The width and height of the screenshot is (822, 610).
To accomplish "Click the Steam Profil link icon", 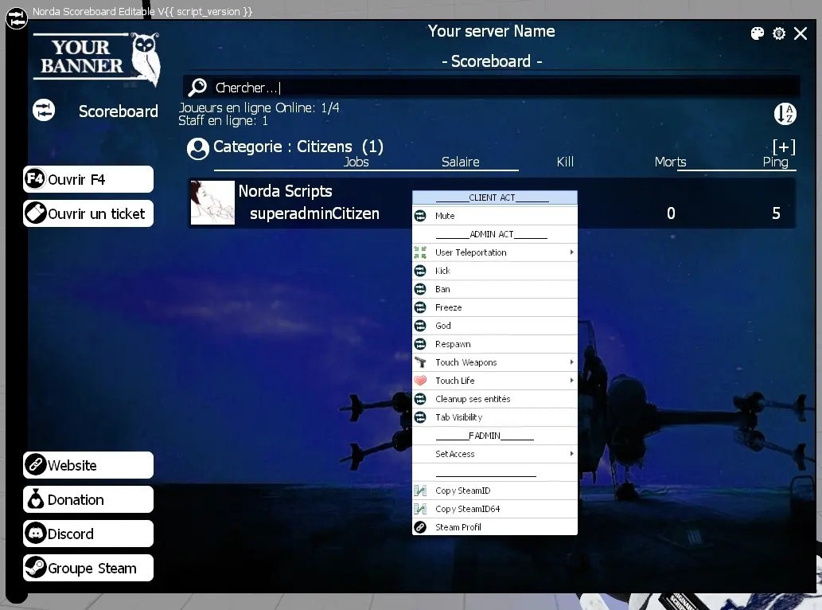I will (420, 527).
